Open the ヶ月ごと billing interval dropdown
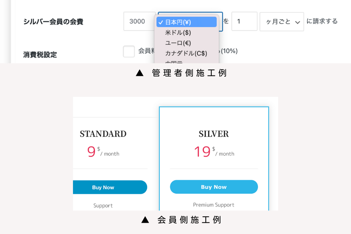The image size is (351, 234). click(282, 21)
